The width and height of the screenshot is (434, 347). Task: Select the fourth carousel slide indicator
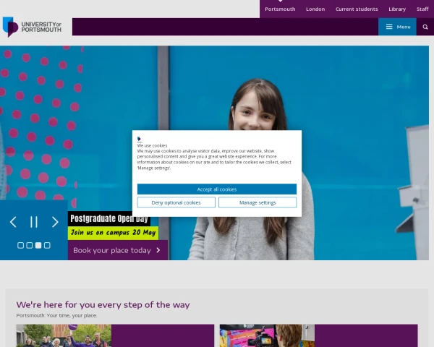47,246
